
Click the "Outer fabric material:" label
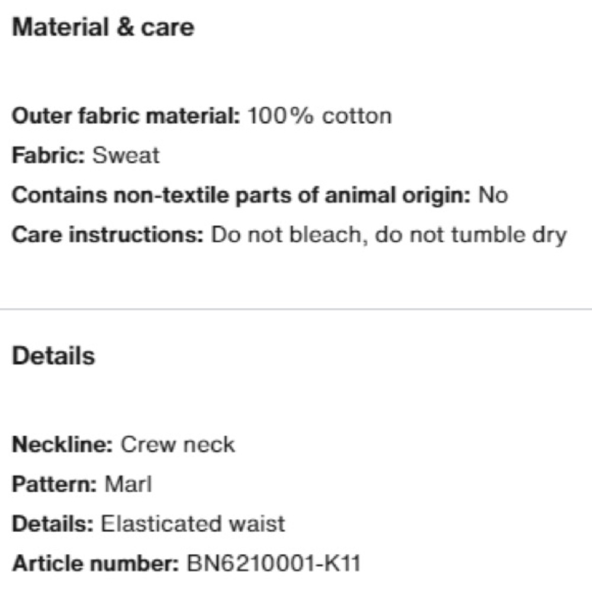[x=126, y=115]
